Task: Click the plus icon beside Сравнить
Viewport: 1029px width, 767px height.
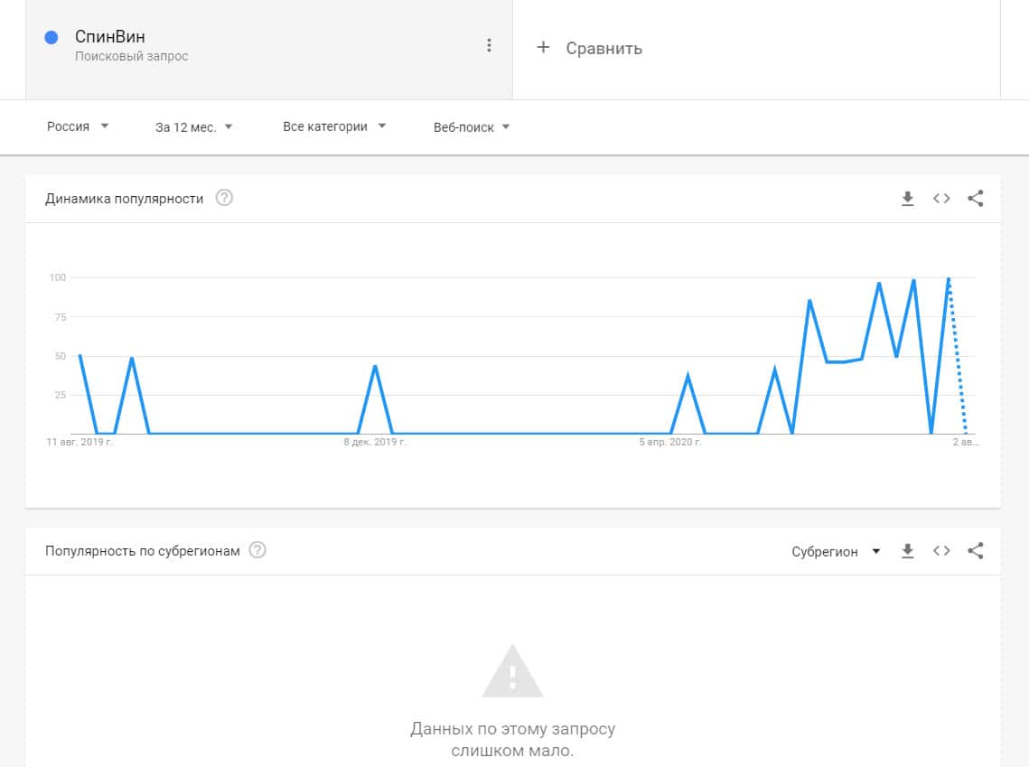Action: pos(543,47)
